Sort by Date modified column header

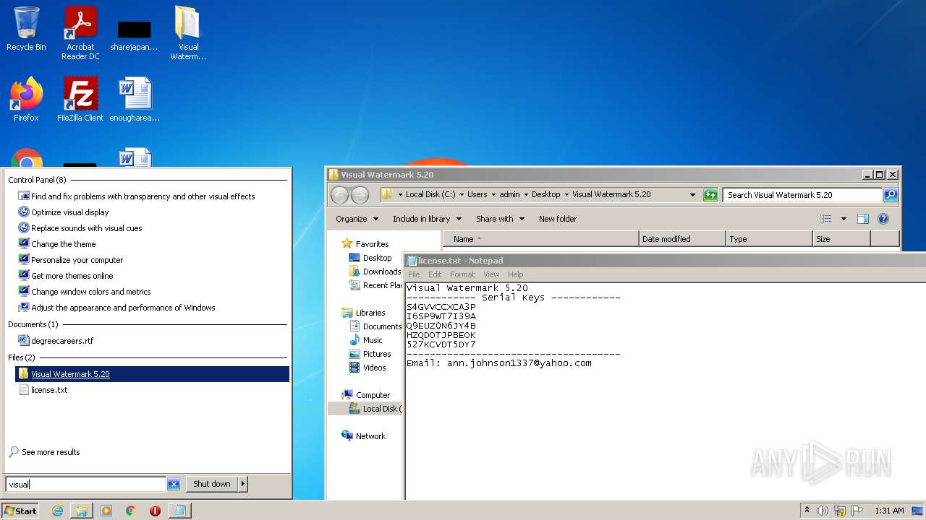[x=682, y=239]
